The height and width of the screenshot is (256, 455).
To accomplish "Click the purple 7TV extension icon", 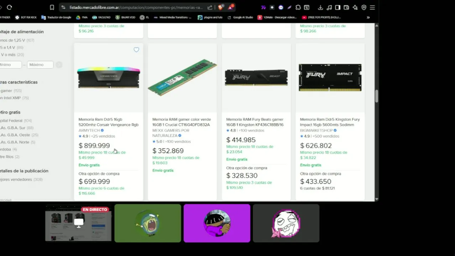I will click(x=263, y=7).
